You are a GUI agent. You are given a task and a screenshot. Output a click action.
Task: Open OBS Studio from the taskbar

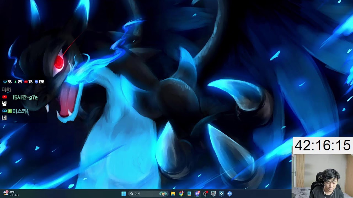pyautogui.click(x=205, y=194)
